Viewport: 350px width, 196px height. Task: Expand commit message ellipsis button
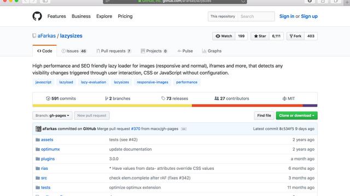click(x=184, y=129)
